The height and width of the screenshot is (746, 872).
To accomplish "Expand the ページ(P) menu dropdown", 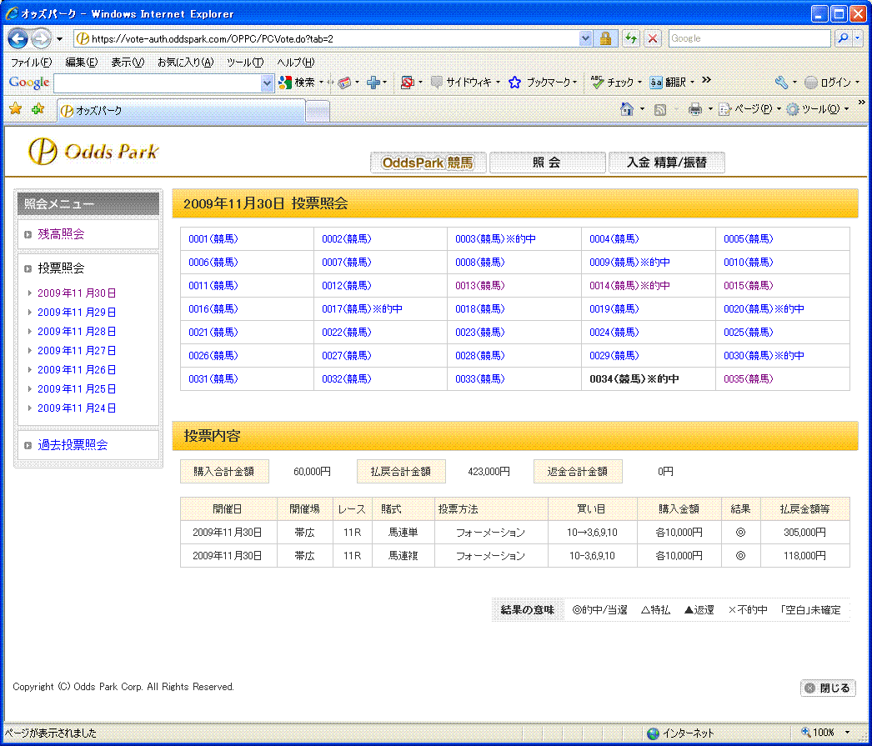I will point(779,109).
